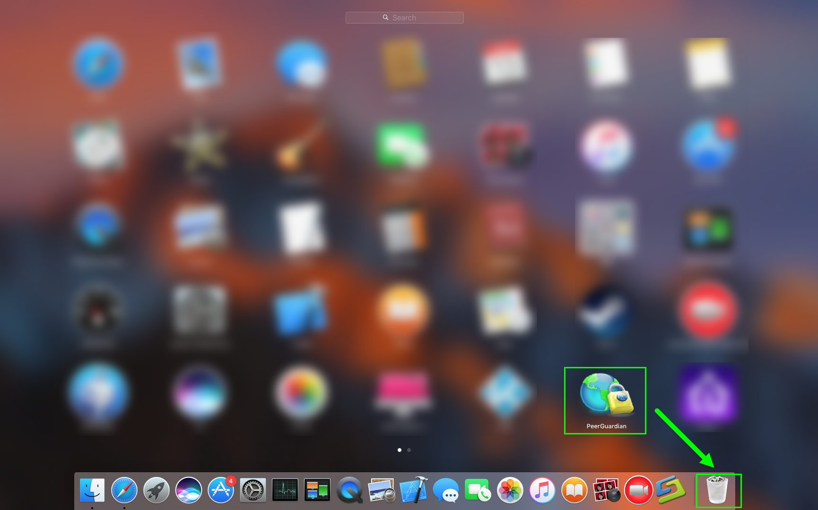Open QuickTime Player from the Dock
The image size is (818, 510).
(349, 490)
